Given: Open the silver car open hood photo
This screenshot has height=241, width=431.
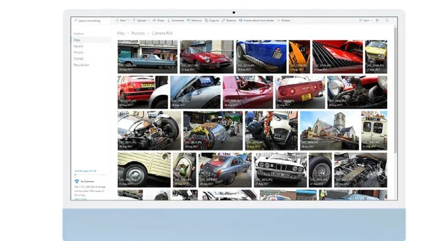Looking at the screenshot, I should [x=195, y=92].
